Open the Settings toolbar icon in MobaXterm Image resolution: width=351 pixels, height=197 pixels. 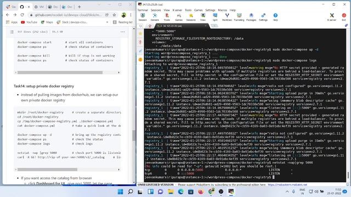point(263,17)
